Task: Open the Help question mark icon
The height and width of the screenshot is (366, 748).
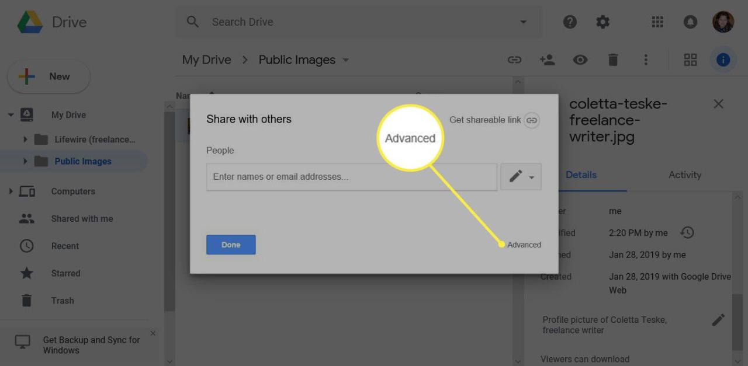Action: tap(570, 22)
